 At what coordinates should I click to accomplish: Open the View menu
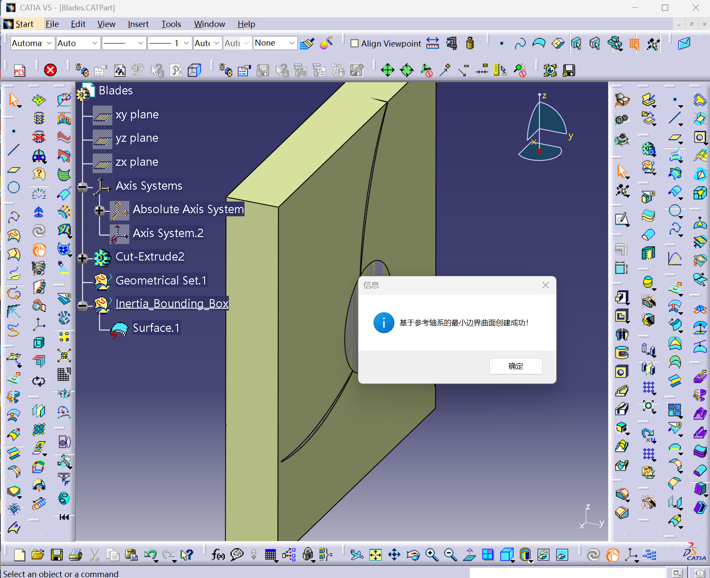[106, 24]
